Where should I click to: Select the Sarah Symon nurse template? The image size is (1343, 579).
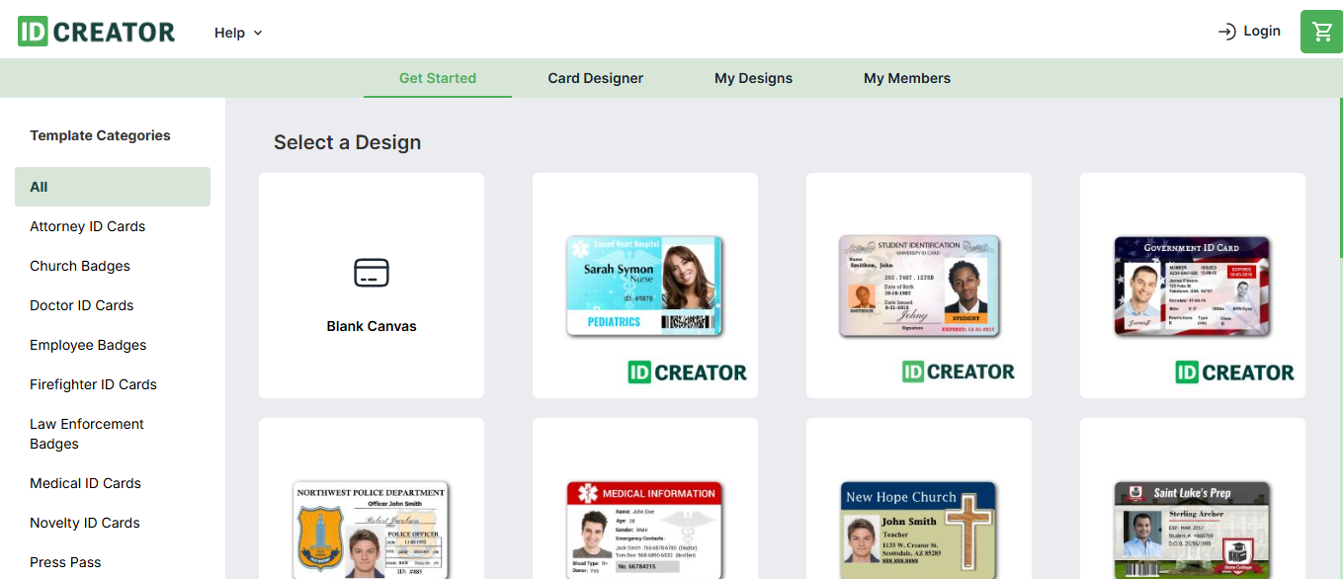click(x=644, y=285)
